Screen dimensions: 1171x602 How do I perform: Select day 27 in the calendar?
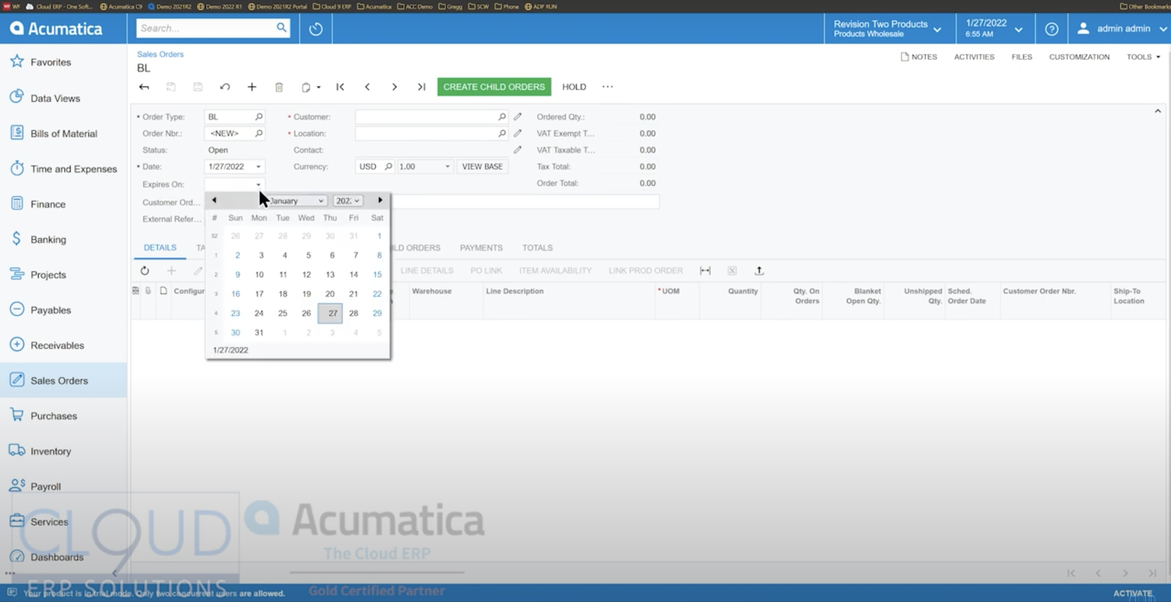tap(331, 313)
